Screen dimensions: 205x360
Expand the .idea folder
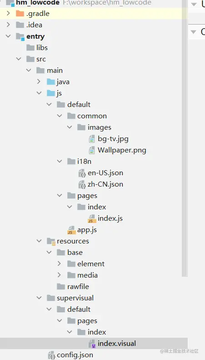(x=8, y=25)
